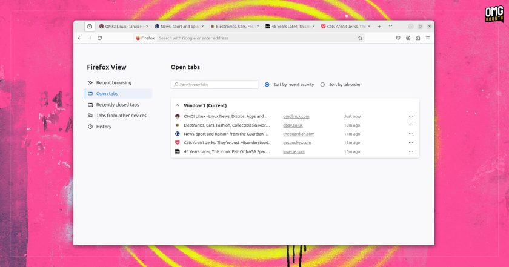Open more options for ebay.co.uk row

pyautogui.click(x=411, y=125)
